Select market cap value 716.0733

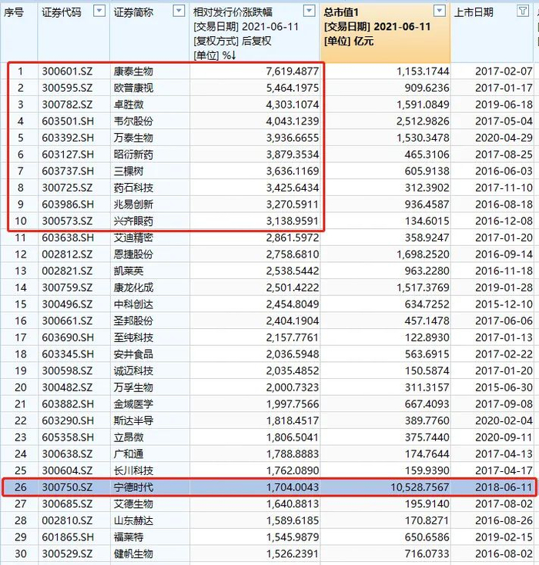[427, 553]
